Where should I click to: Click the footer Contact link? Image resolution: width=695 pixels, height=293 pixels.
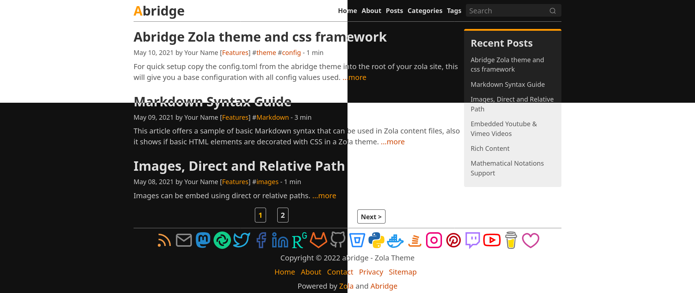pos(340,272)
